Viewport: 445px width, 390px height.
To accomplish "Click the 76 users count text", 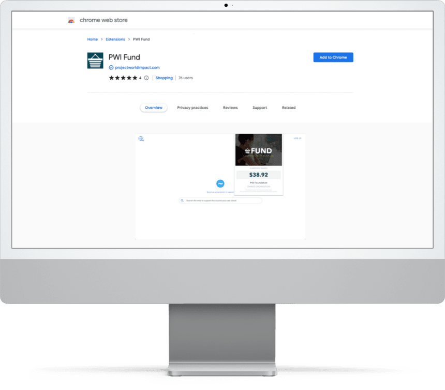I will (186, 78).
